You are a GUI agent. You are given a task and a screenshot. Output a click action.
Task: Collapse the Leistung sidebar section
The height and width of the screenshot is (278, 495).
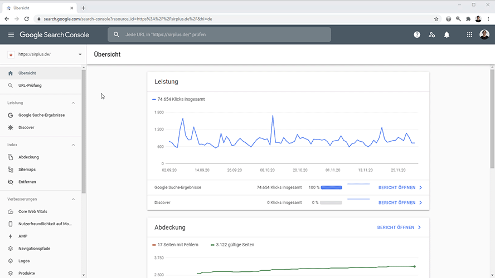coord(73,103)
